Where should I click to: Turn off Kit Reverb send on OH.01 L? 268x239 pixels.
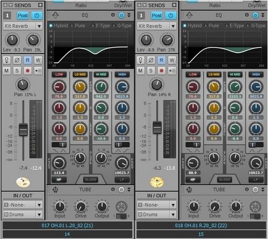37,16
